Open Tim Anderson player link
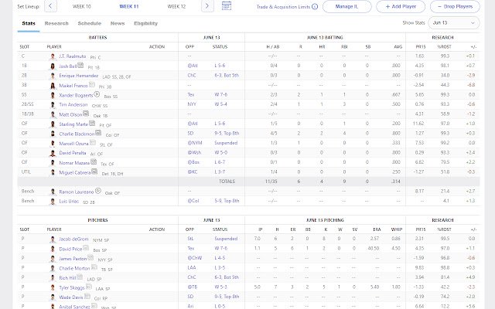 (73, 104)
